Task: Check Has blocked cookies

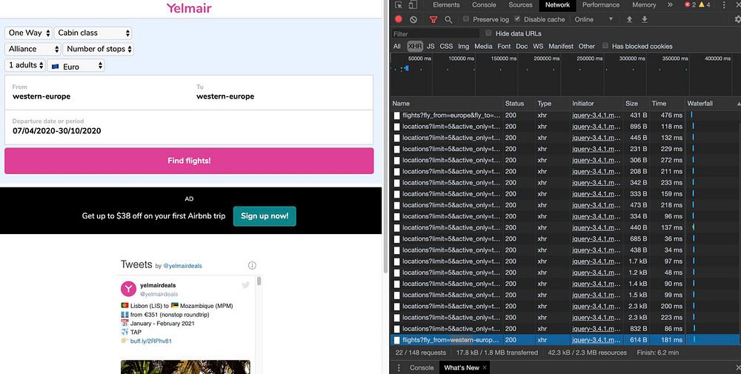Action: click(x=605, y=46)
